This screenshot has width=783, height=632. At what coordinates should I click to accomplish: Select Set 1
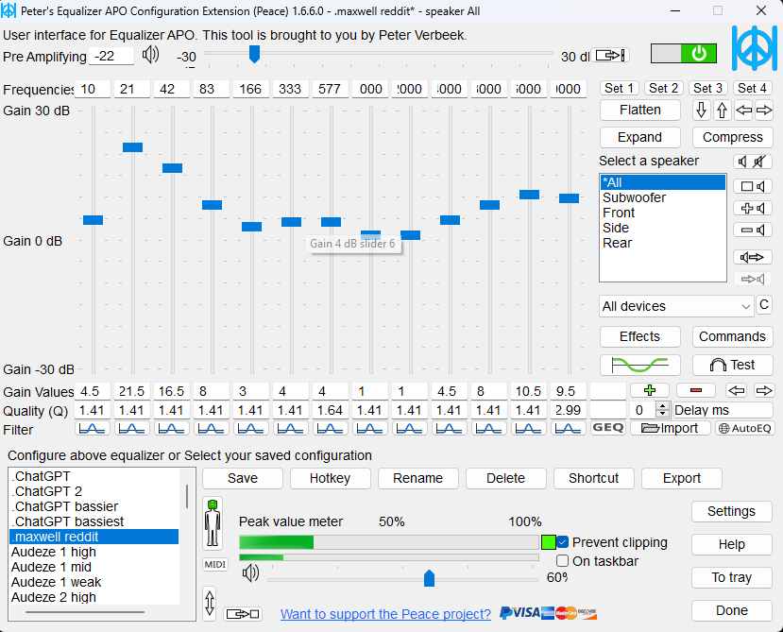[x=620, y=89]
